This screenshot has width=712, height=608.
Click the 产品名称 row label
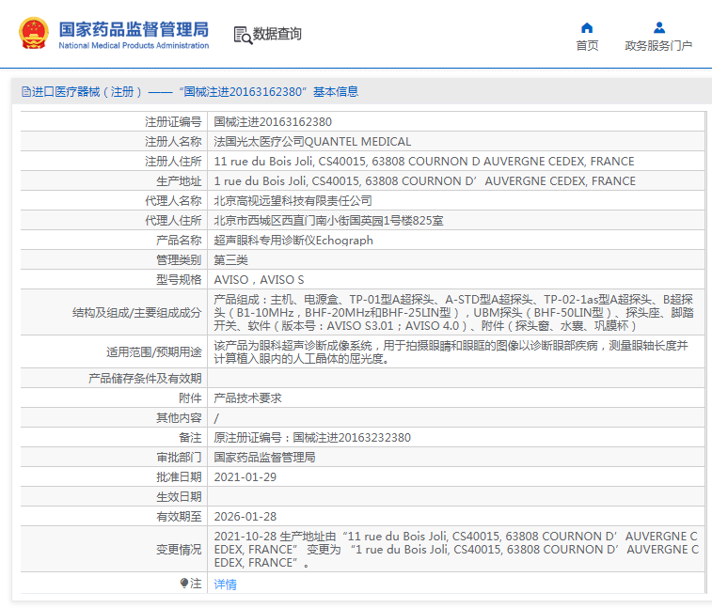(179, 240)
